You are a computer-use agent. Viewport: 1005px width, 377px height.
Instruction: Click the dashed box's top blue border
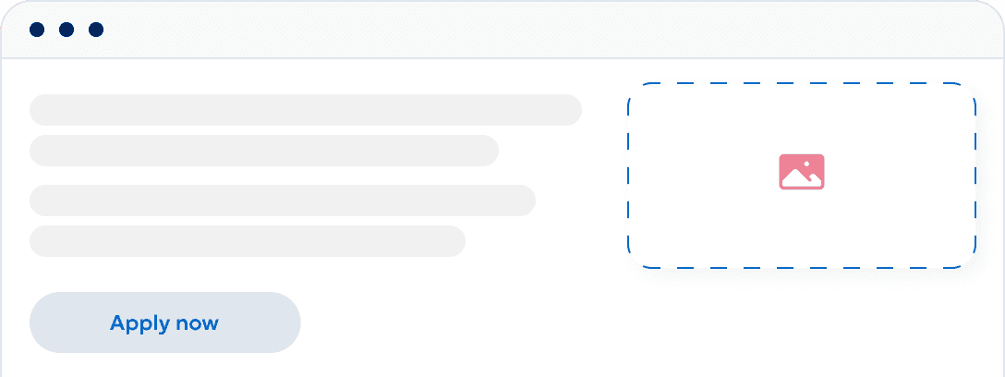[801, 84]
